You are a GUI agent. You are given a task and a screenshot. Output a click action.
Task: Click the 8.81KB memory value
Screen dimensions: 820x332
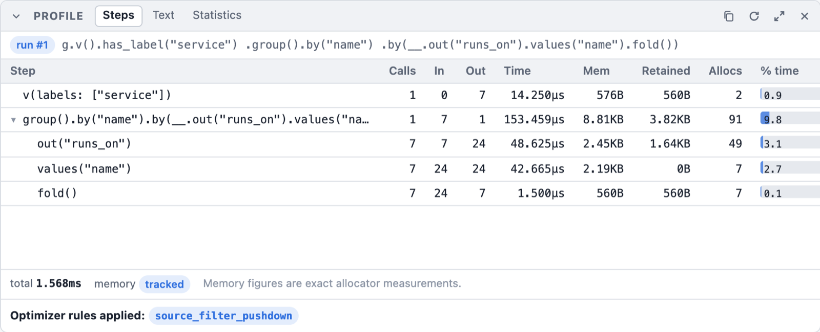pyautogui.click(x=603, y=120)
